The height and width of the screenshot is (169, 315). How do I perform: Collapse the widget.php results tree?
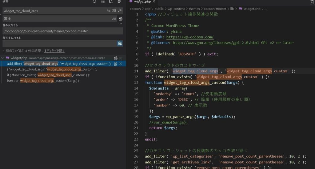(3, 58)
